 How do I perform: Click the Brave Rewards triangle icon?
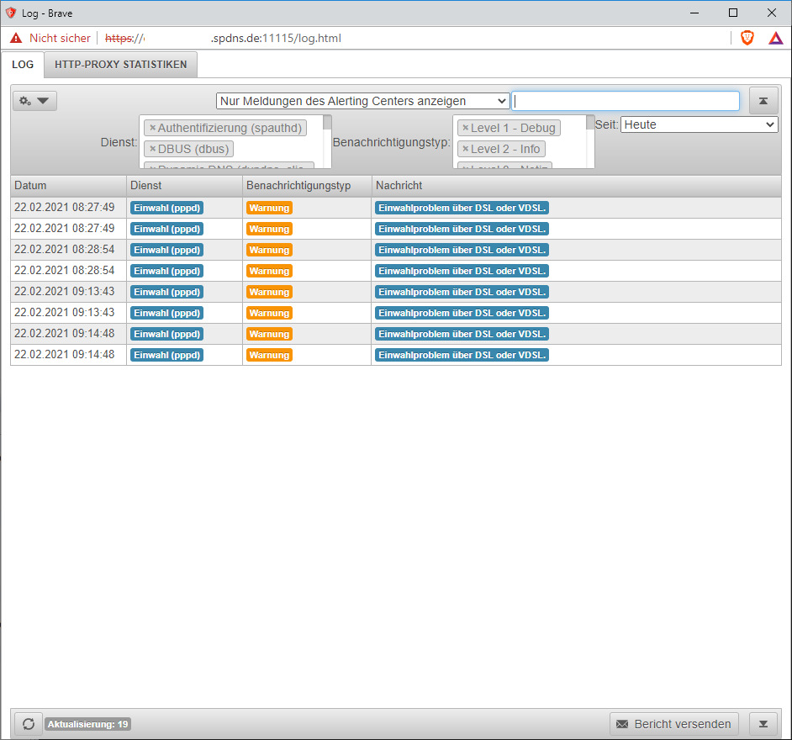(775, 38)
